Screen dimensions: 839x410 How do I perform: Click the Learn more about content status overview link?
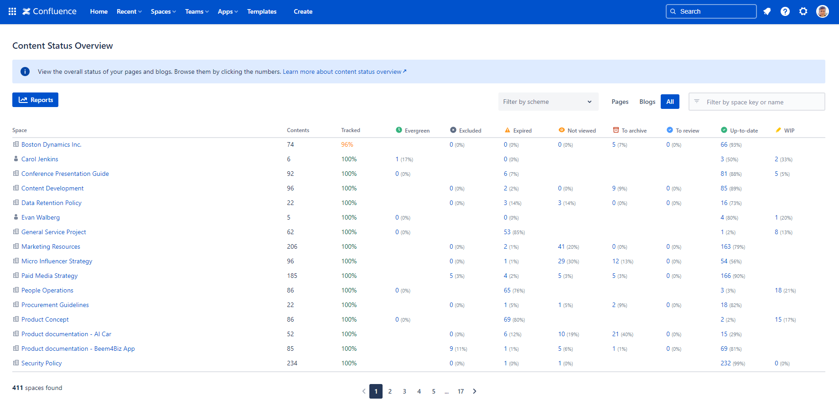pos(344,72)
